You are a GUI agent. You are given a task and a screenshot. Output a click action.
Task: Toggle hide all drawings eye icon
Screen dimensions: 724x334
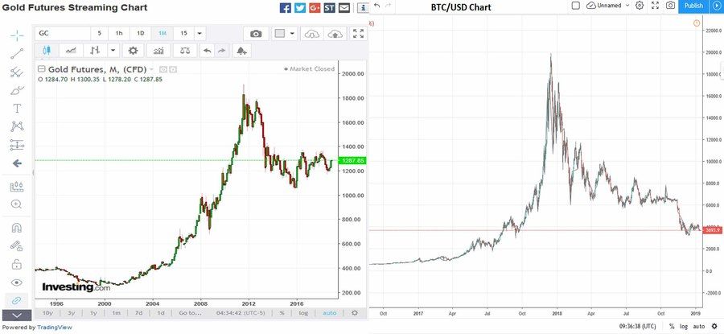point(17,282)
